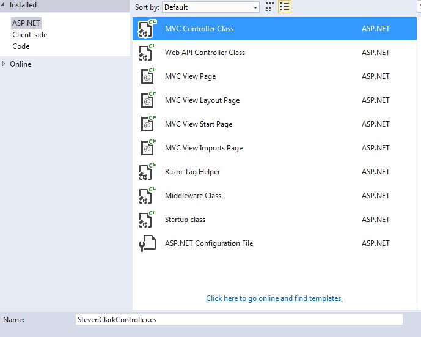
Task: Expand the Online templates node
Action: tap(3, 64)
